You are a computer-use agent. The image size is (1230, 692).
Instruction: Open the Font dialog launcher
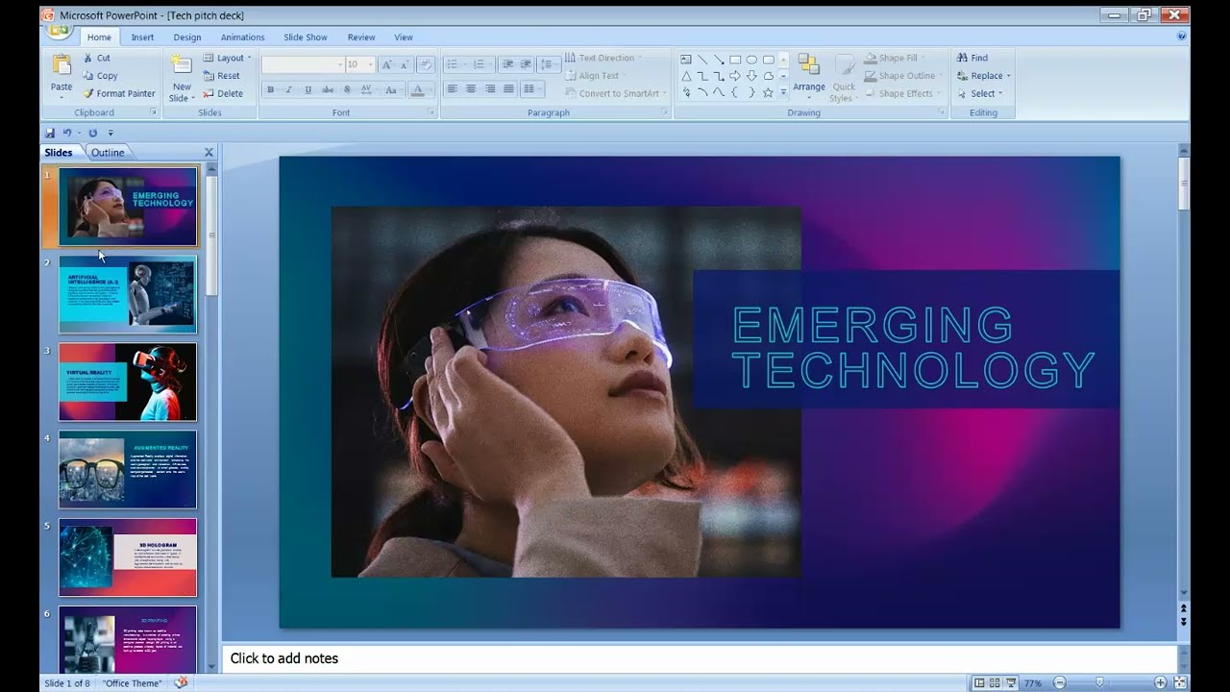[x=431, y=112]
